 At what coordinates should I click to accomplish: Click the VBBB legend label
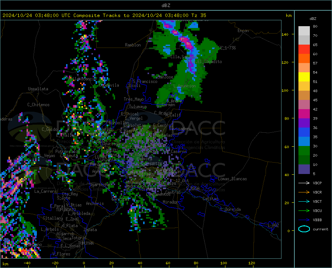(x=317, y=220)
